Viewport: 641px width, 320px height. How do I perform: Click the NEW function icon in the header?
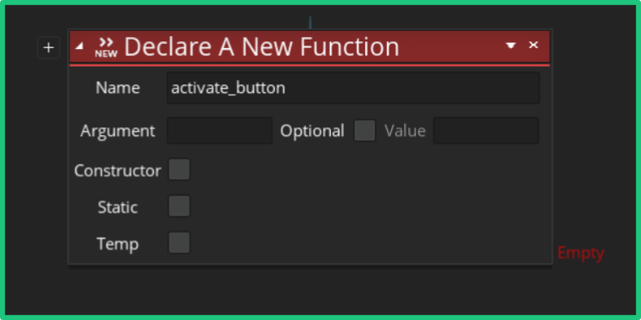106,47
